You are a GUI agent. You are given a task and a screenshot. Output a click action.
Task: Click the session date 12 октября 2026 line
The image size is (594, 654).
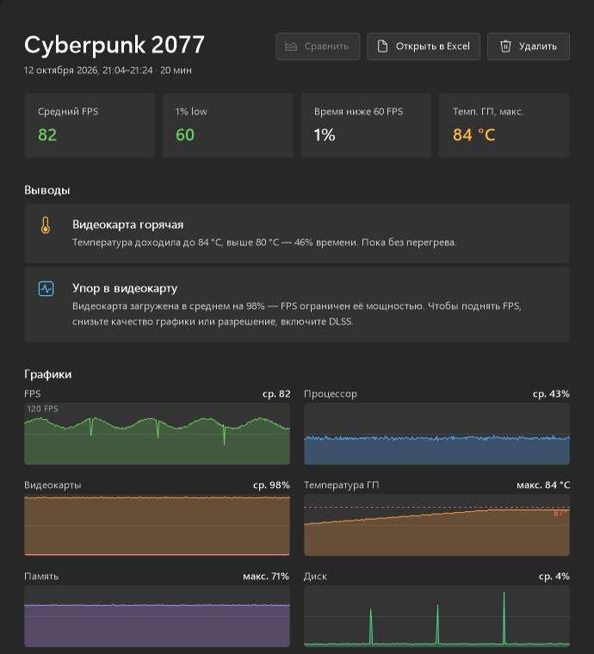108,71
